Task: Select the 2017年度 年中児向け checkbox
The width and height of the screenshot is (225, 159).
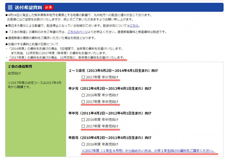Action: [x=83, y=102]
